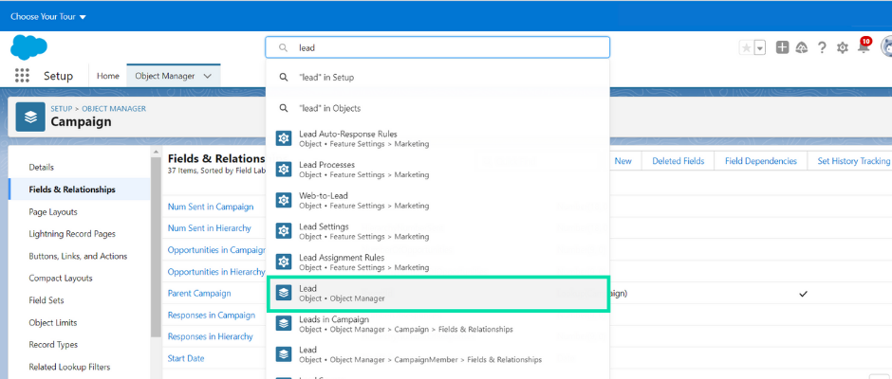Open the global actions plus icon
Screen dimensions: 892x379
pyautogui.click(x=782, y=47)
